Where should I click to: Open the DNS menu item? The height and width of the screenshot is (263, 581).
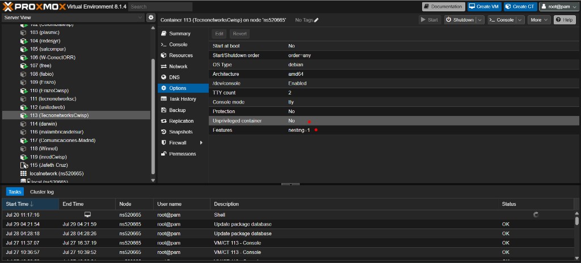[183, 77]
